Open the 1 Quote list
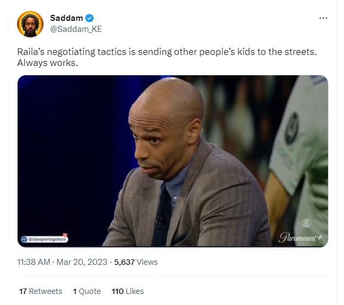This screenshot has height=305, width=344. coord(86,291)
